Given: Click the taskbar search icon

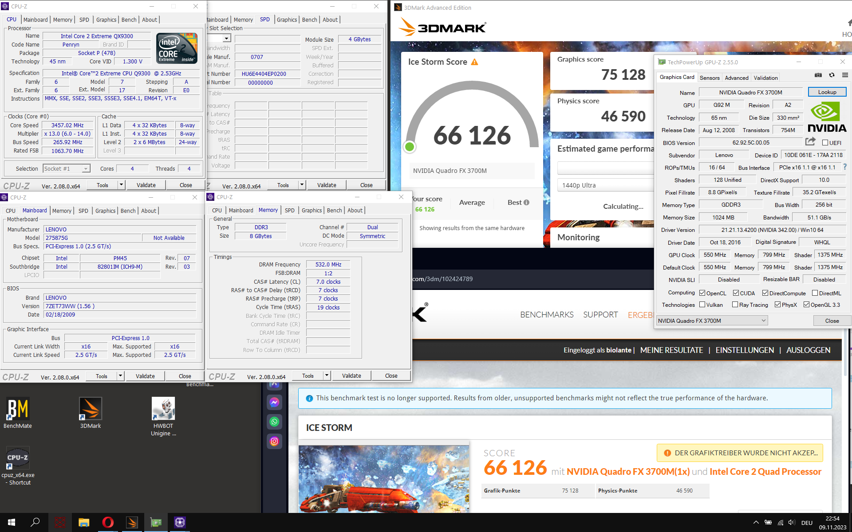Looking at the screenshot, I should 35,522.
